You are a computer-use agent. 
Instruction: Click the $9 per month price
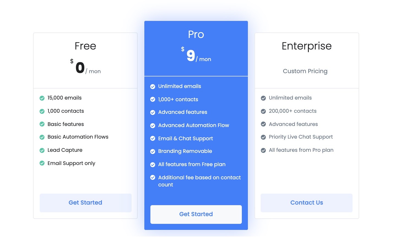[196, 56]
